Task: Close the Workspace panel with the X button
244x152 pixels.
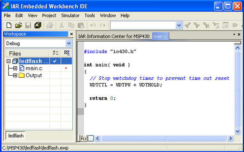Action: tap(72, 34)
